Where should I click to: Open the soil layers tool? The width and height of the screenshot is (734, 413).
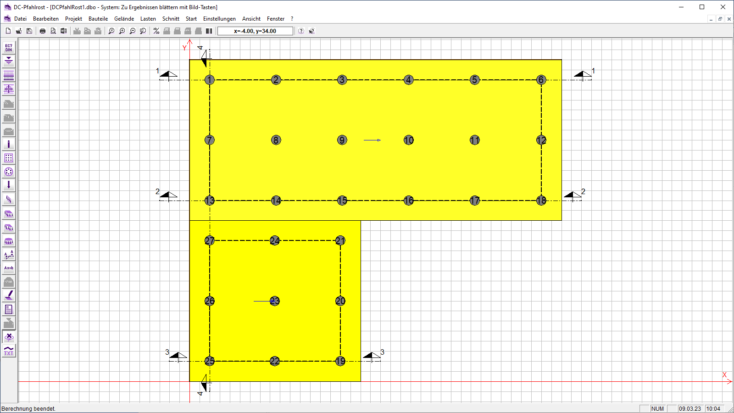tap(9, 75)
